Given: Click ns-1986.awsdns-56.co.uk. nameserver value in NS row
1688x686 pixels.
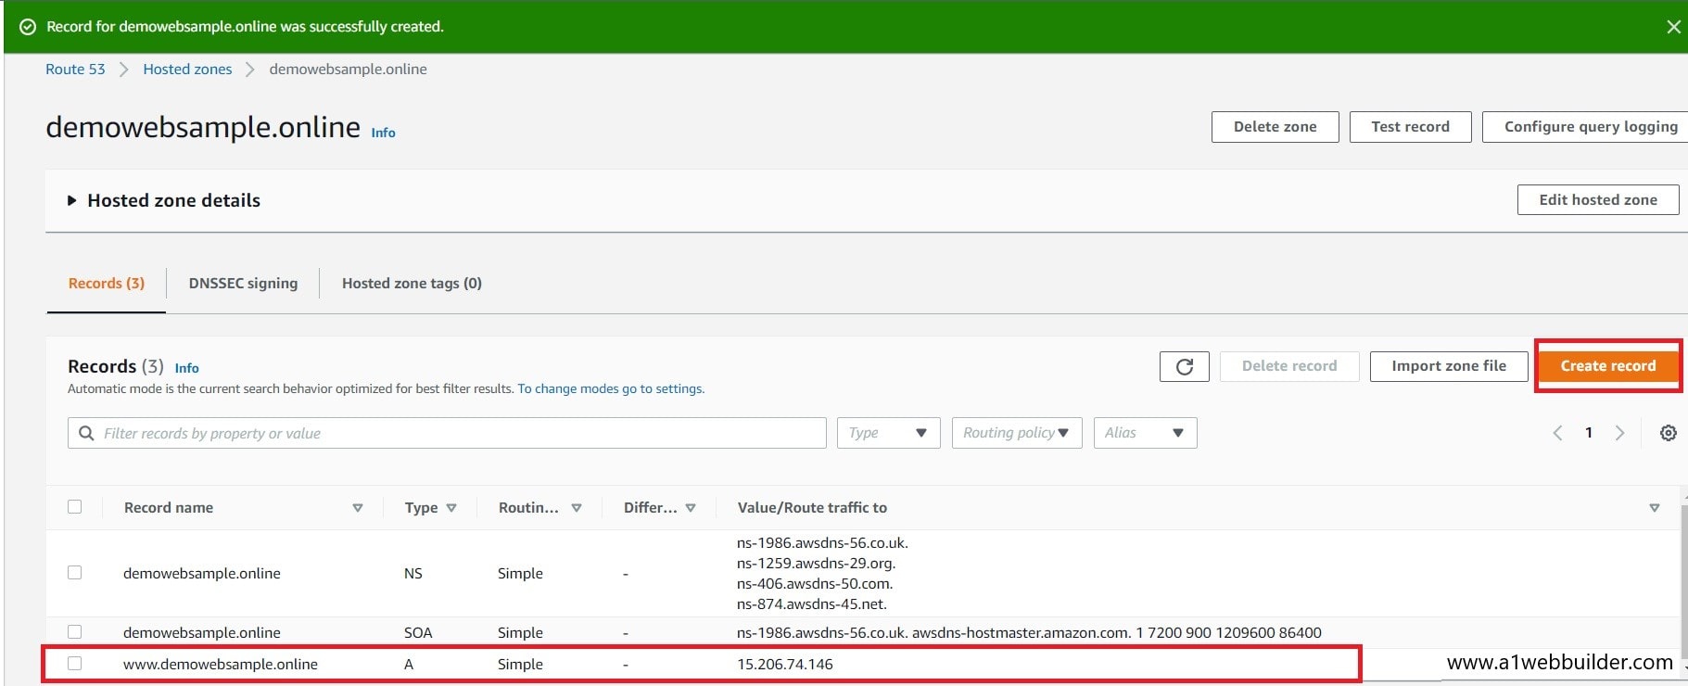Looking at the screenshot, I should click(822, 543).
